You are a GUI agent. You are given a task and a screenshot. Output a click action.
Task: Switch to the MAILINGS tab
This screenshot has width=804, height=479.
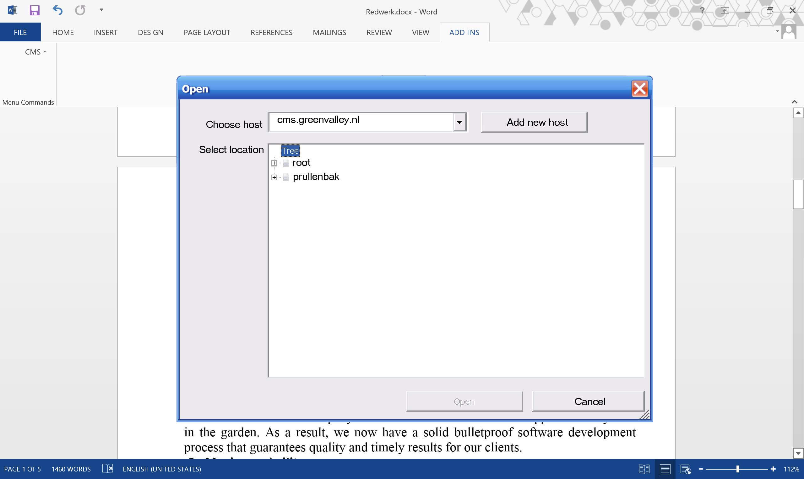coord(329,32)
